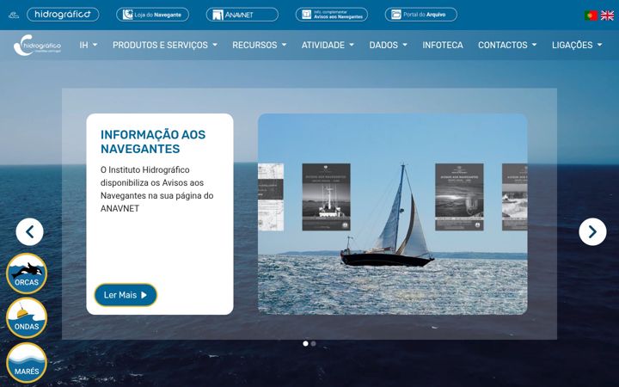The height and width of the screenshot is (387, 619).
Task: Go to previous carousel slide arrow
Action: tap(29, 232)
